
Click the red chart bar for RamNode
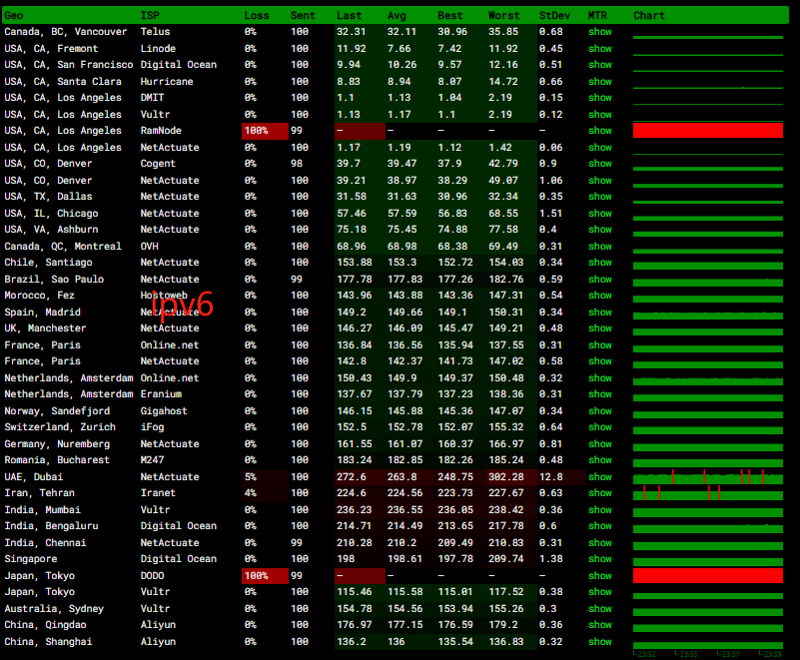click(x=708, y=130)
